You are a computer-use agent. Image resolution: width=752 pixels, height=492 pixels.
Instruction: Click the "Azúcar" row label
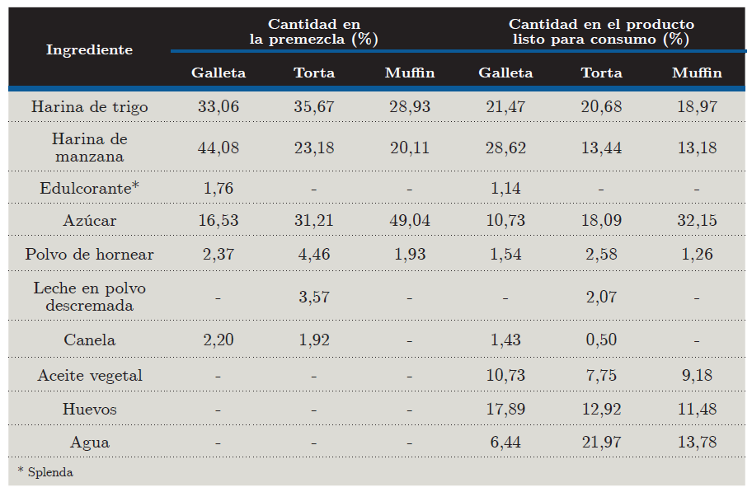click(89, 221)
